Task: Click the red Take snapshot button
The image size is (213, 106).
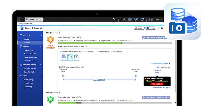Action: coord(157,84)
